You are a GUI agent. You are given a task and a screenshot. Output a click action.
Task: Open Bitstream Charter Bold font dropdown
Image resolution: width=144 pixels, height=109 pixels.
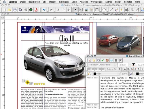pyautogui.click(x=103, y=65)
